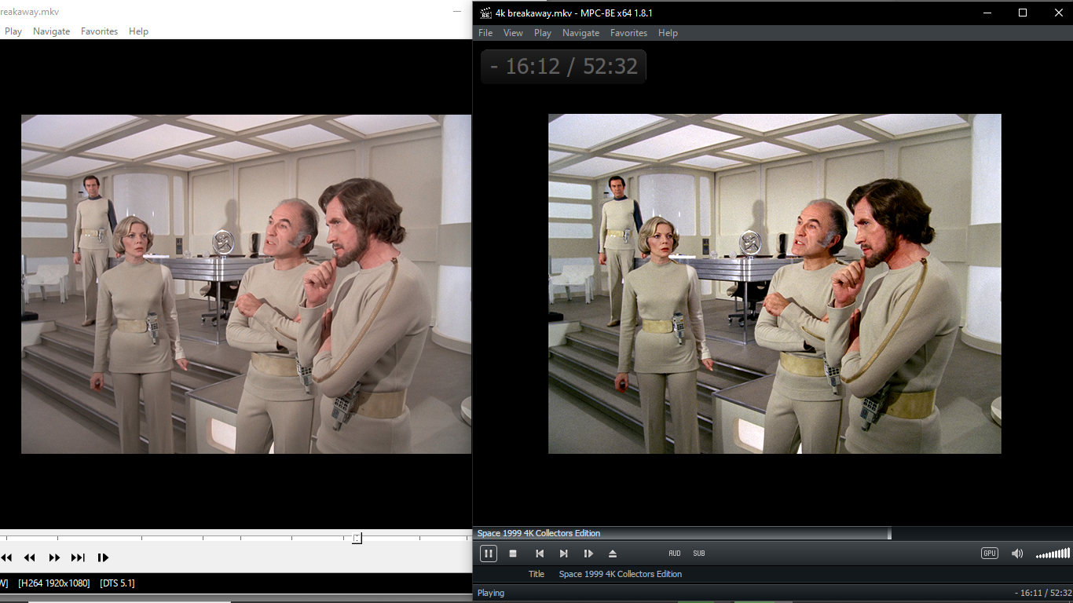1073x603 pixels.
Task: Step one frame forward in MPC-BE
Action: (588, 554)
